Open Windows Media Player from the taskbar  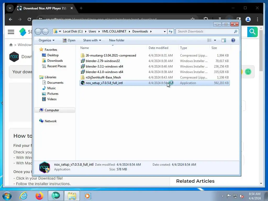pos(88,196)
